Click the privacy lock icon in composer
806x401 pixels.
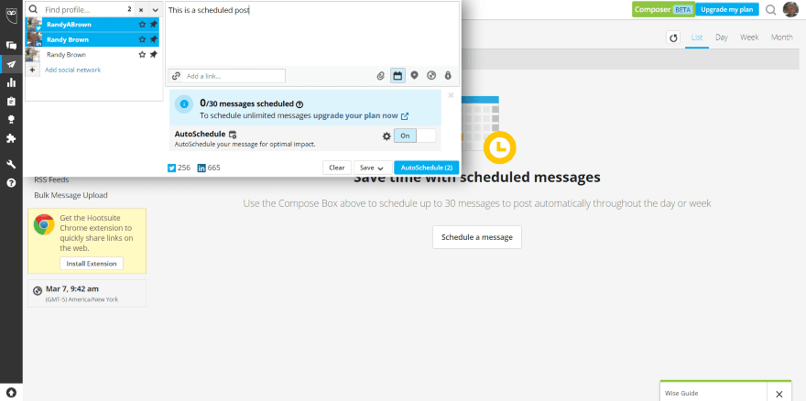(x=448, y=76)
